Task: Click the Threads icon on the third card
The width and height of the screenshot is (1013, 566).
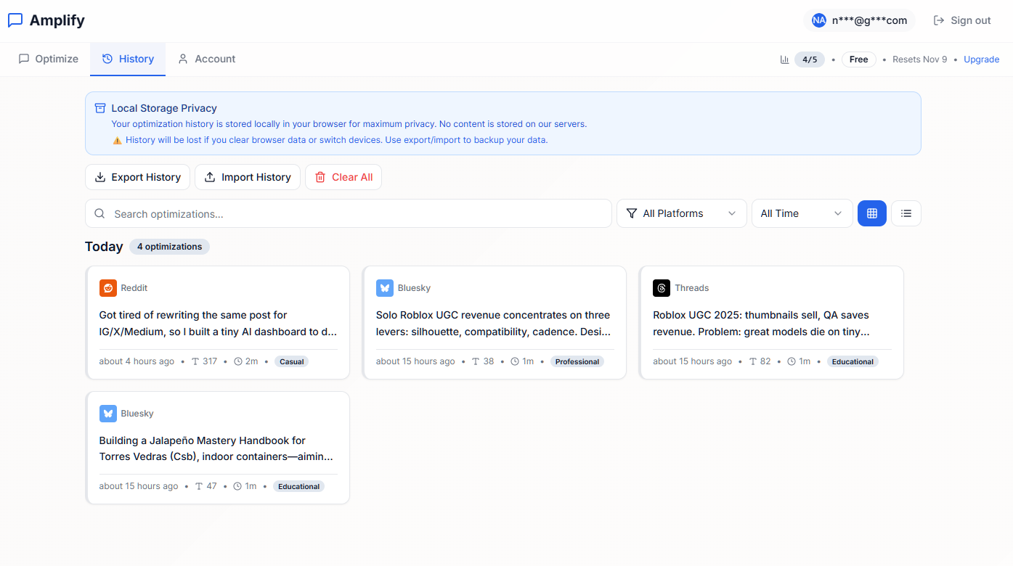Action: 661,287
